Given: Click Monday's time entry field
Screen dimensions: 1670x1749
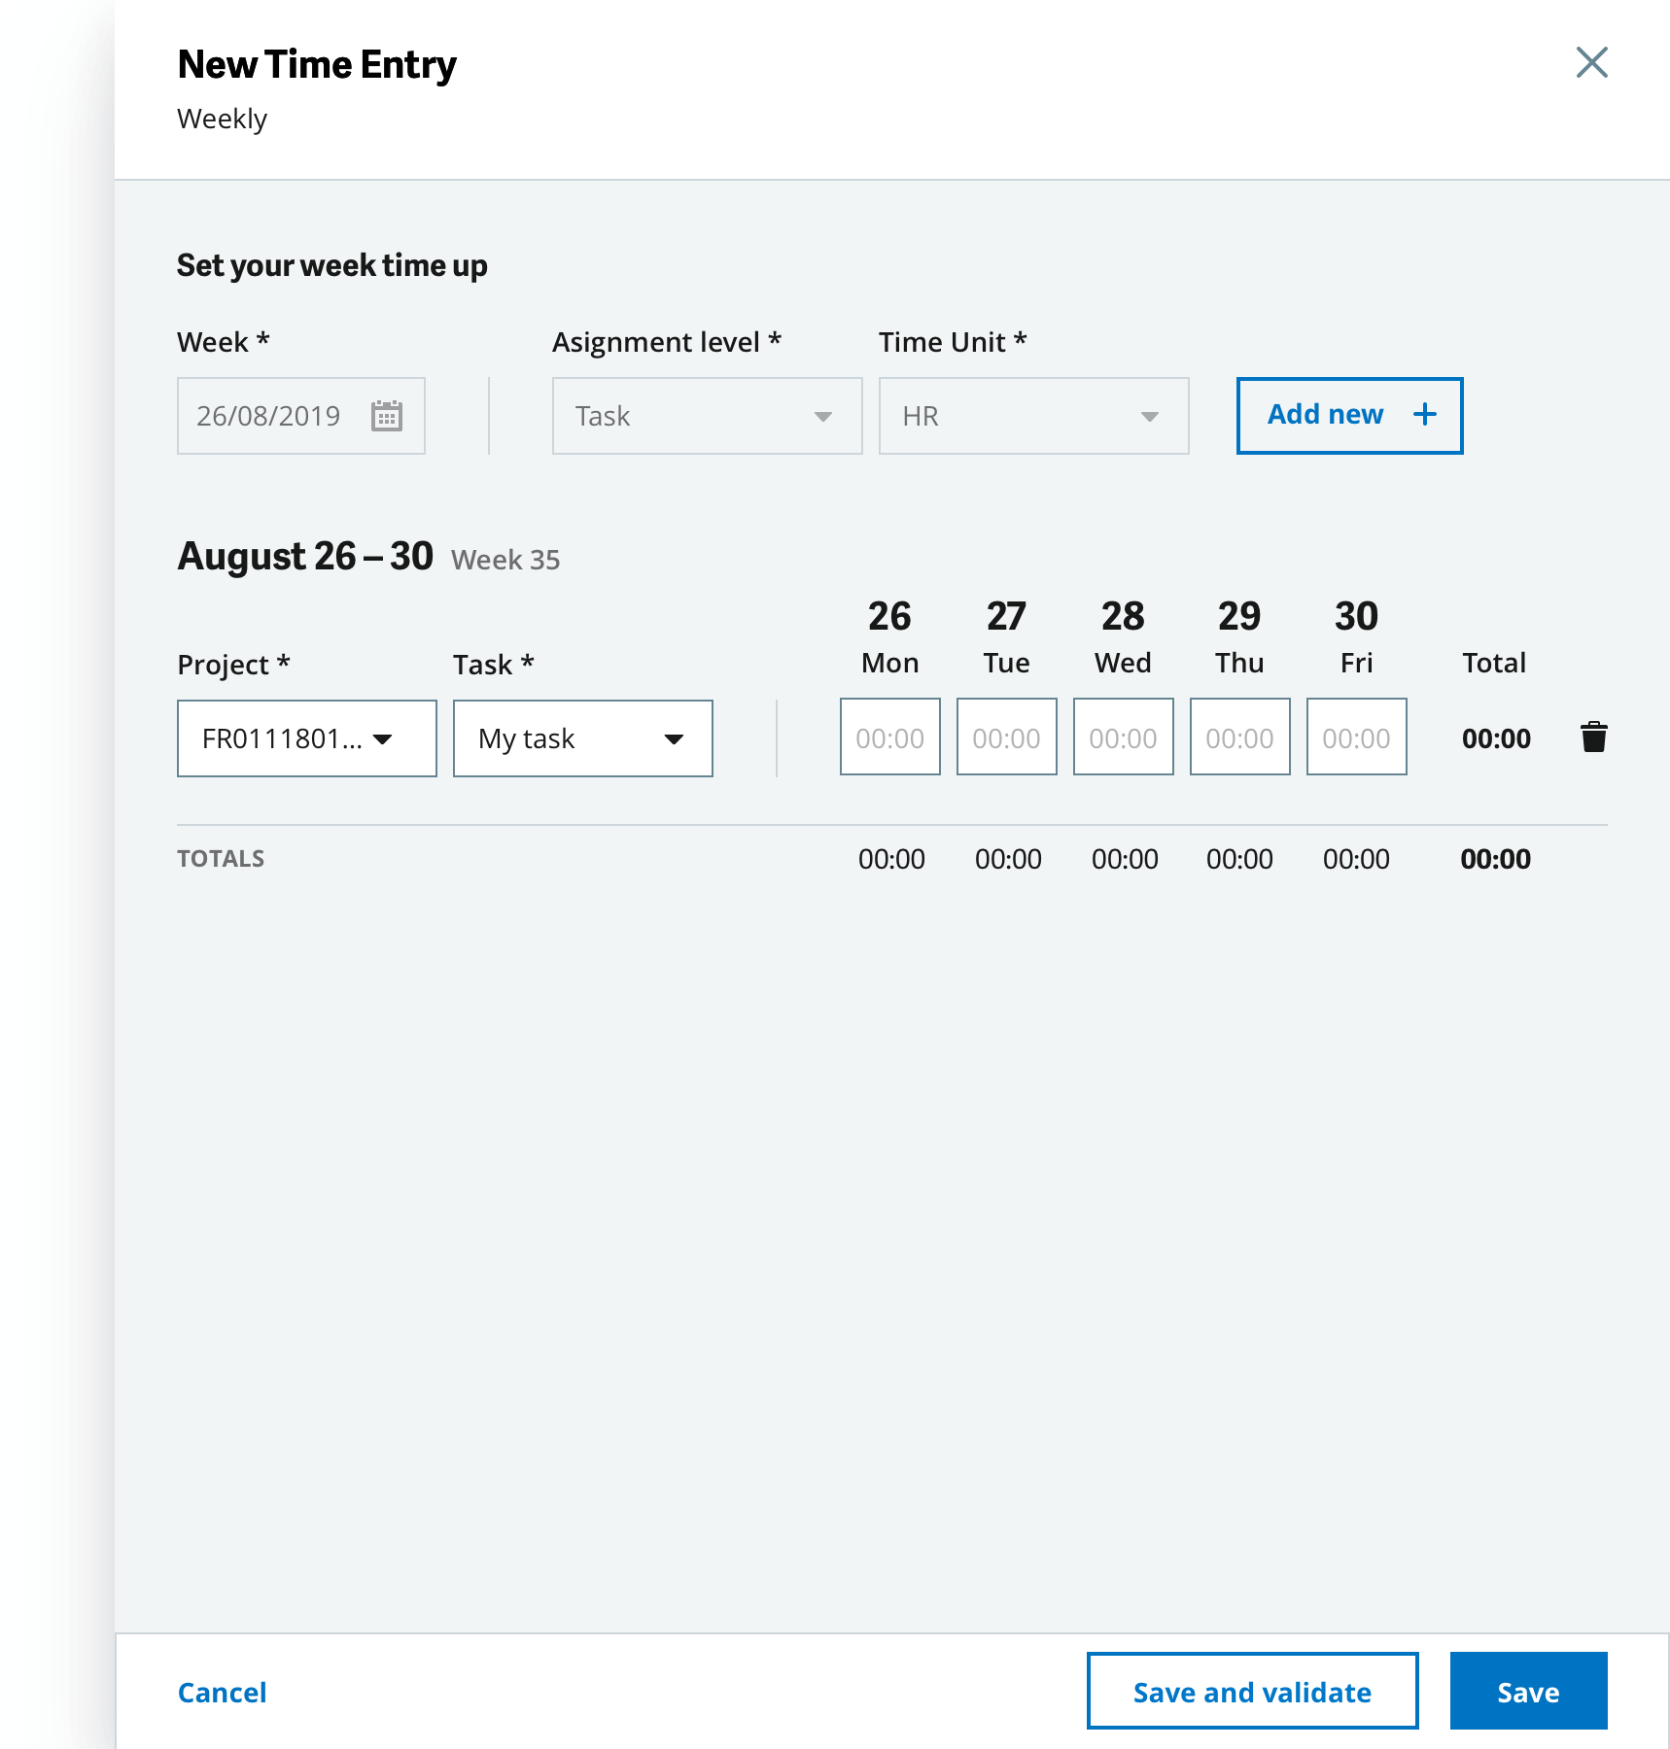Looking at the screenshot, I should [889, 737].
